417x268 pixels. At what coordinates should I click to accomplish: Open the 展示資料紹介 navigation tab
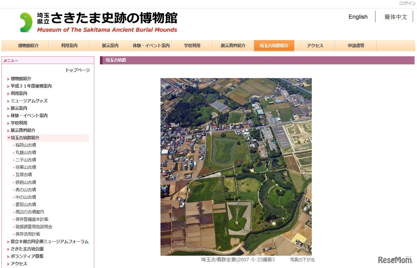[233, 45]
